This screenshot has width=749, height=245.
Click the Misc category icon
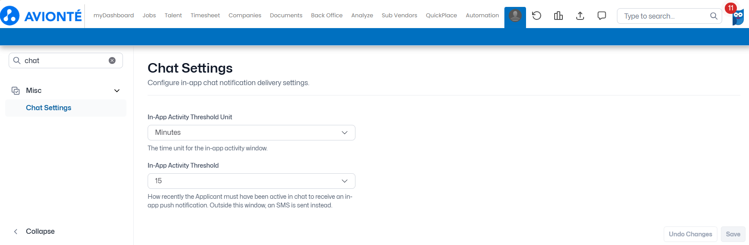click(x=16, y=91)
